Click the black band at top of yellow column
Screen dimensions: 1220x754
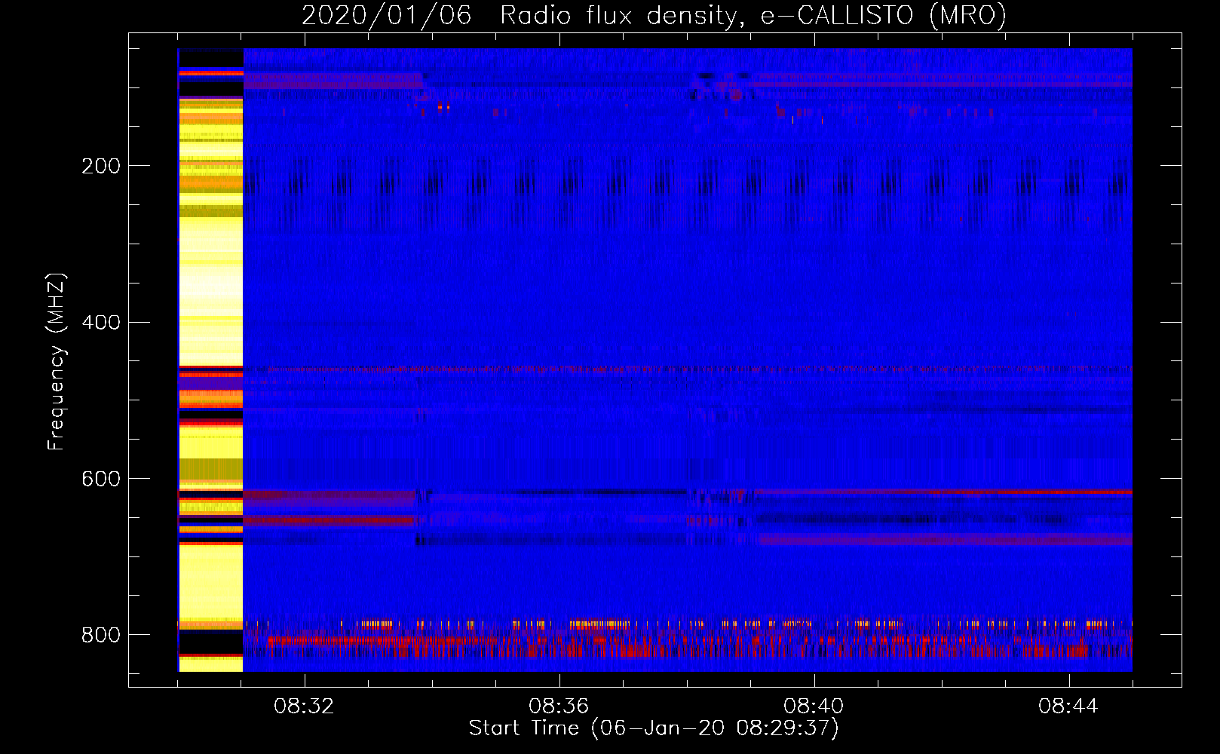point(211,59)
